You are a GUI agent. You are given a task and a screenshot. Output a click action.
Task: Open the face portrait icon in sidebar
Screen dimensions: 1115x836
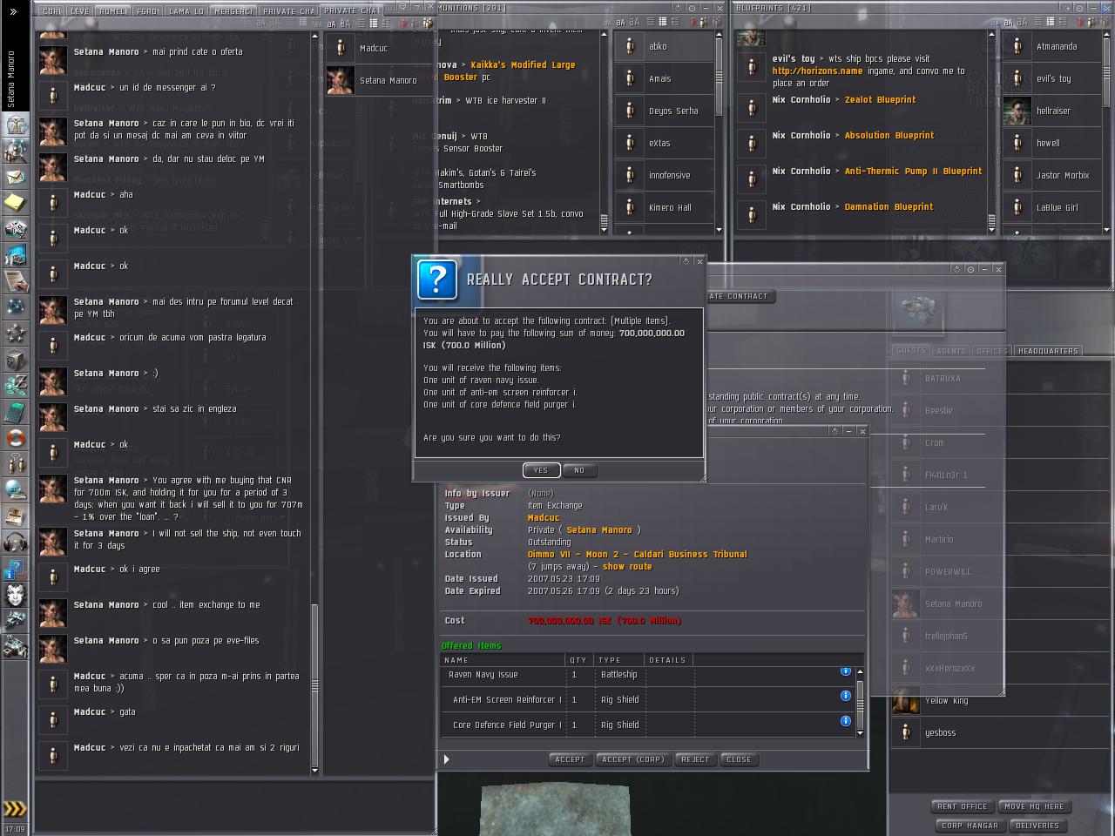15,595
